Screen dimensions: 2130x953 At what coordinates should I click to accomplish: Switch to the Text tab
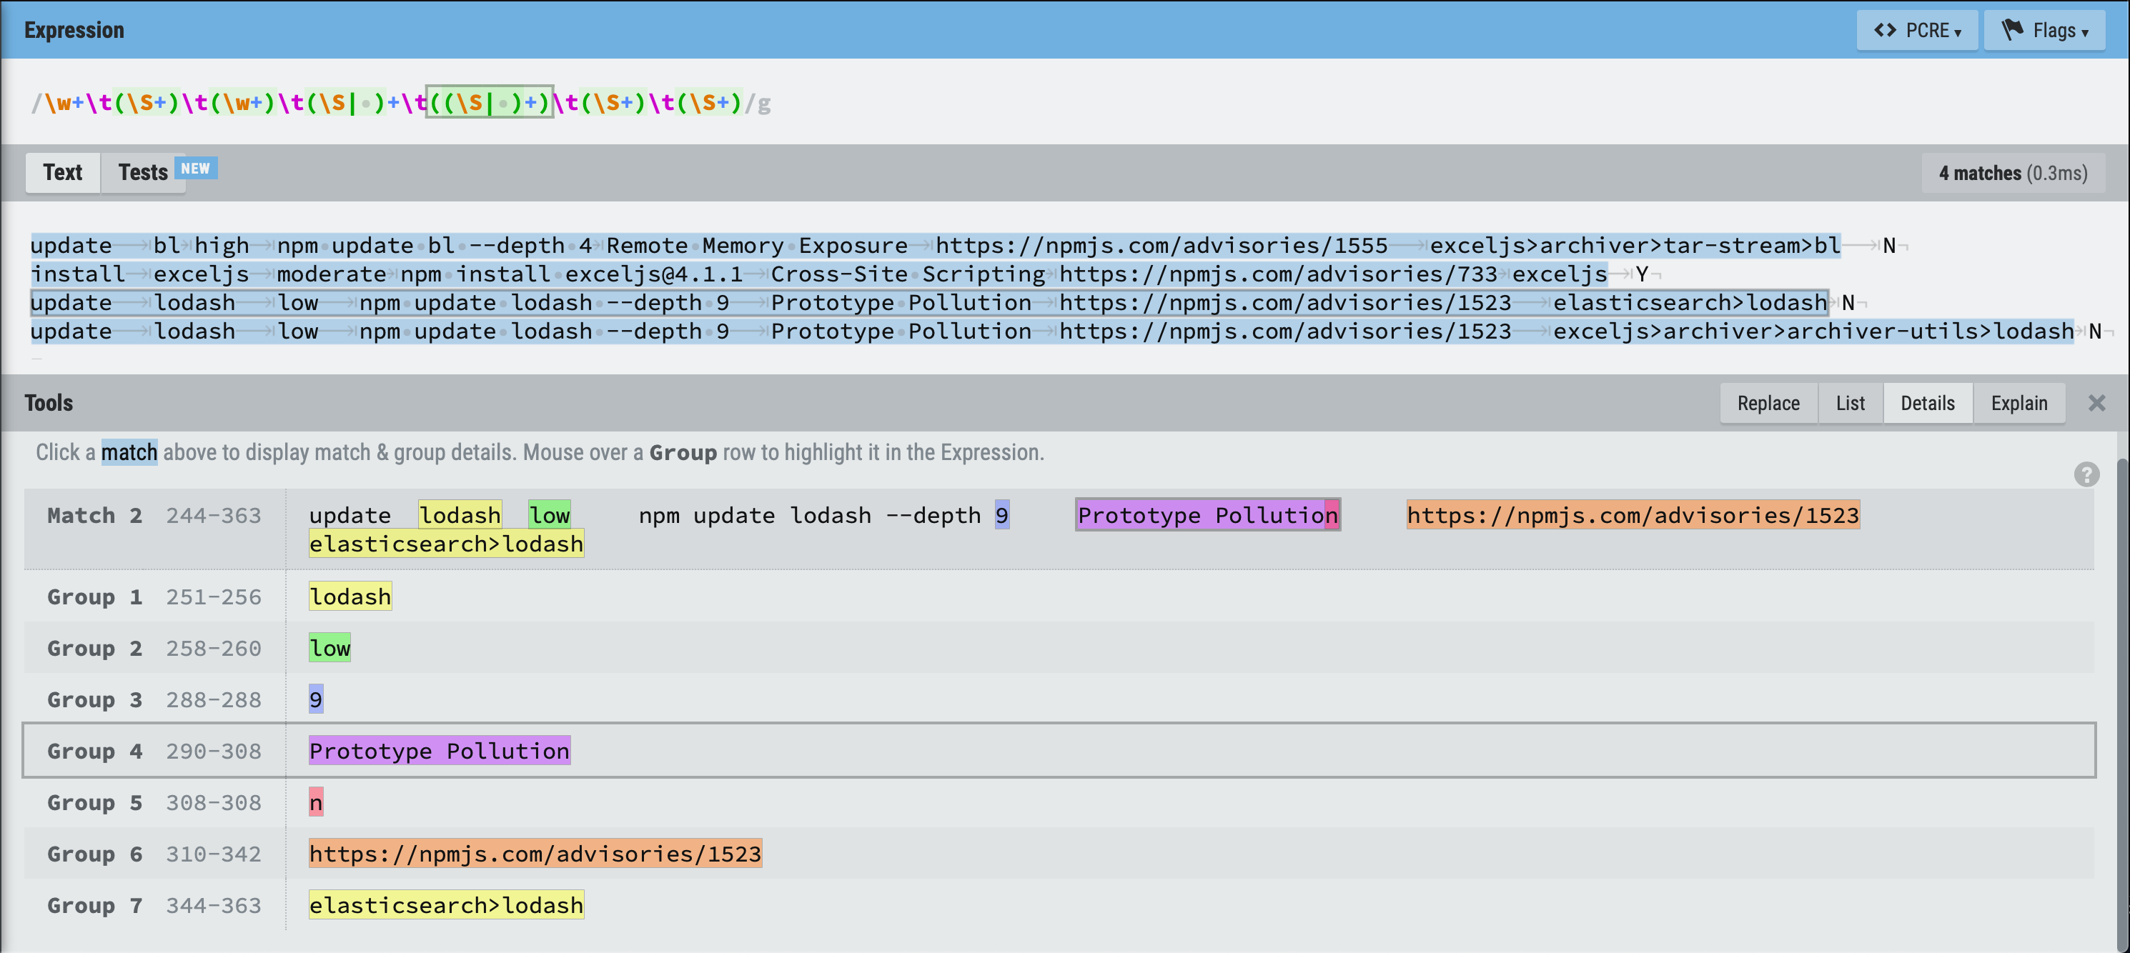63,173
